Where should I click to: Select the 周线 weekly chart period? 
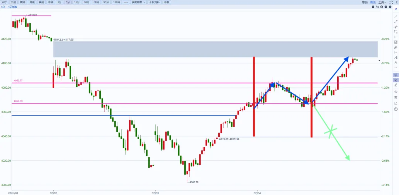[23, 2]
